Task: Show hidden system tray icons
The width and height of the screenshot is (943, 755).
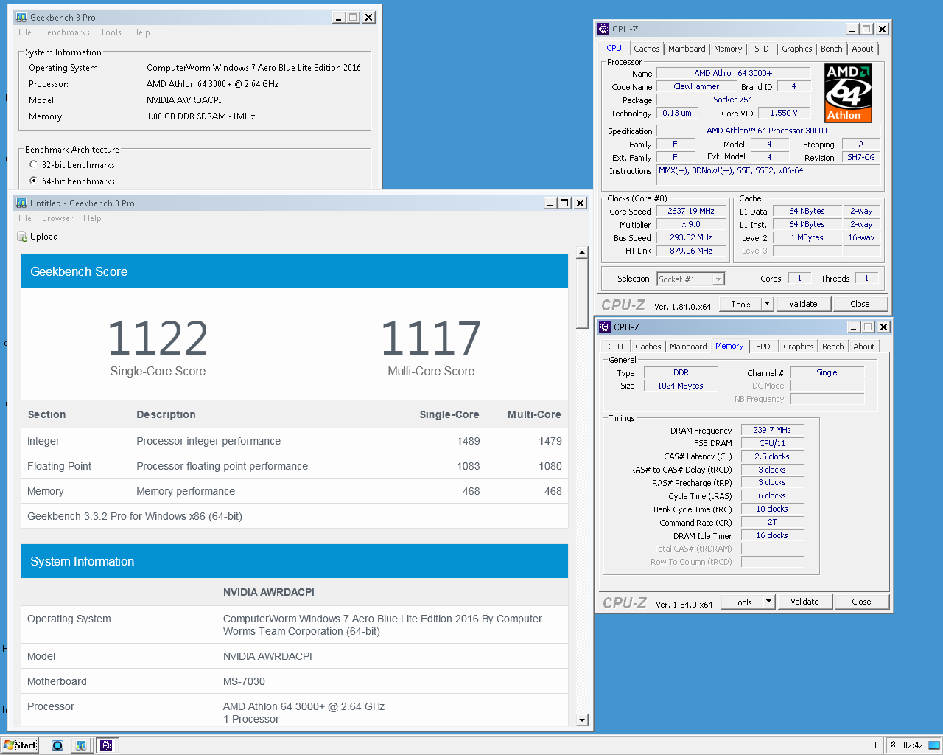Action: point(893,745)
